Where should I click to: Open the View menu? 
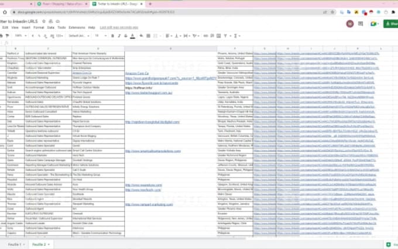pos(15,28)
